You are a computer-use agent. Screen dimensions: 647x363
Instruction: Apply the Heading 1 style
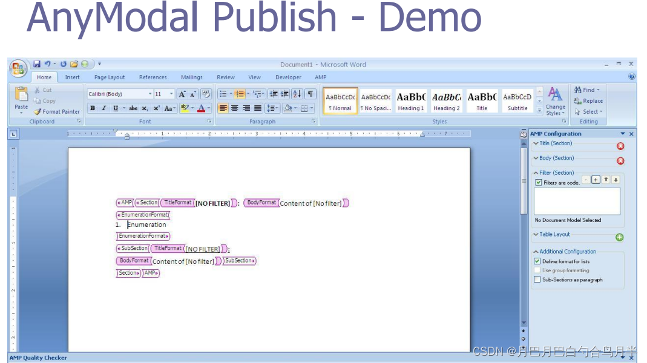[411, 101]
